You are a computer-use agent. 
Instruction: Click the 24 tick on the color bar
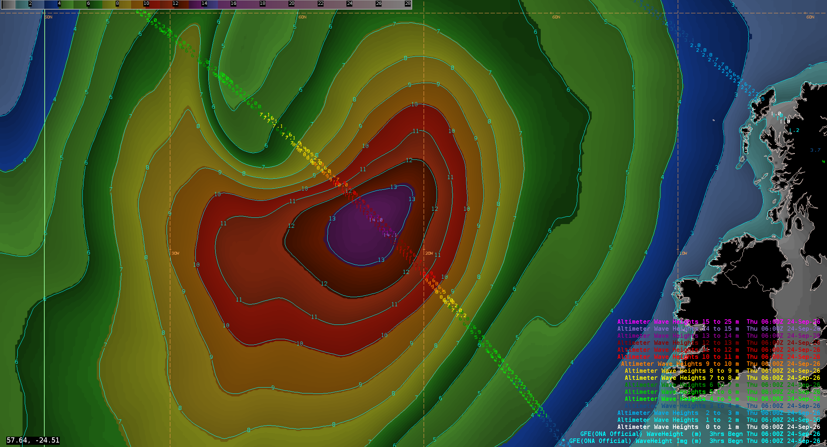tap(349, 3)
